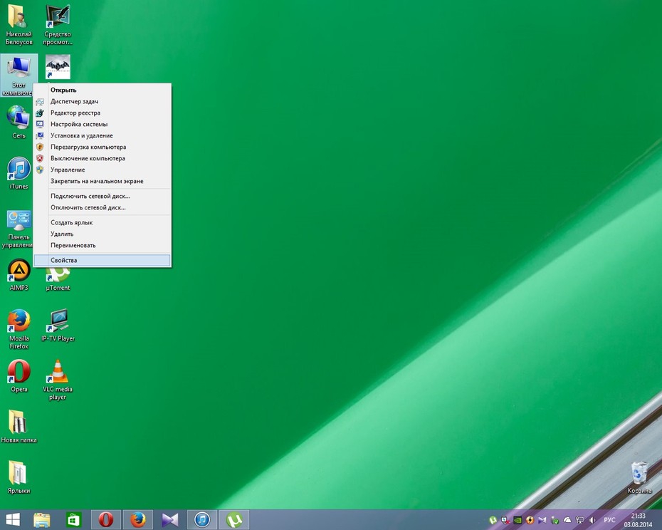Image resolution: width=662 pixels, height=530 pixels.
Task: Open РУС language indicator in tray
Action: 609,520
